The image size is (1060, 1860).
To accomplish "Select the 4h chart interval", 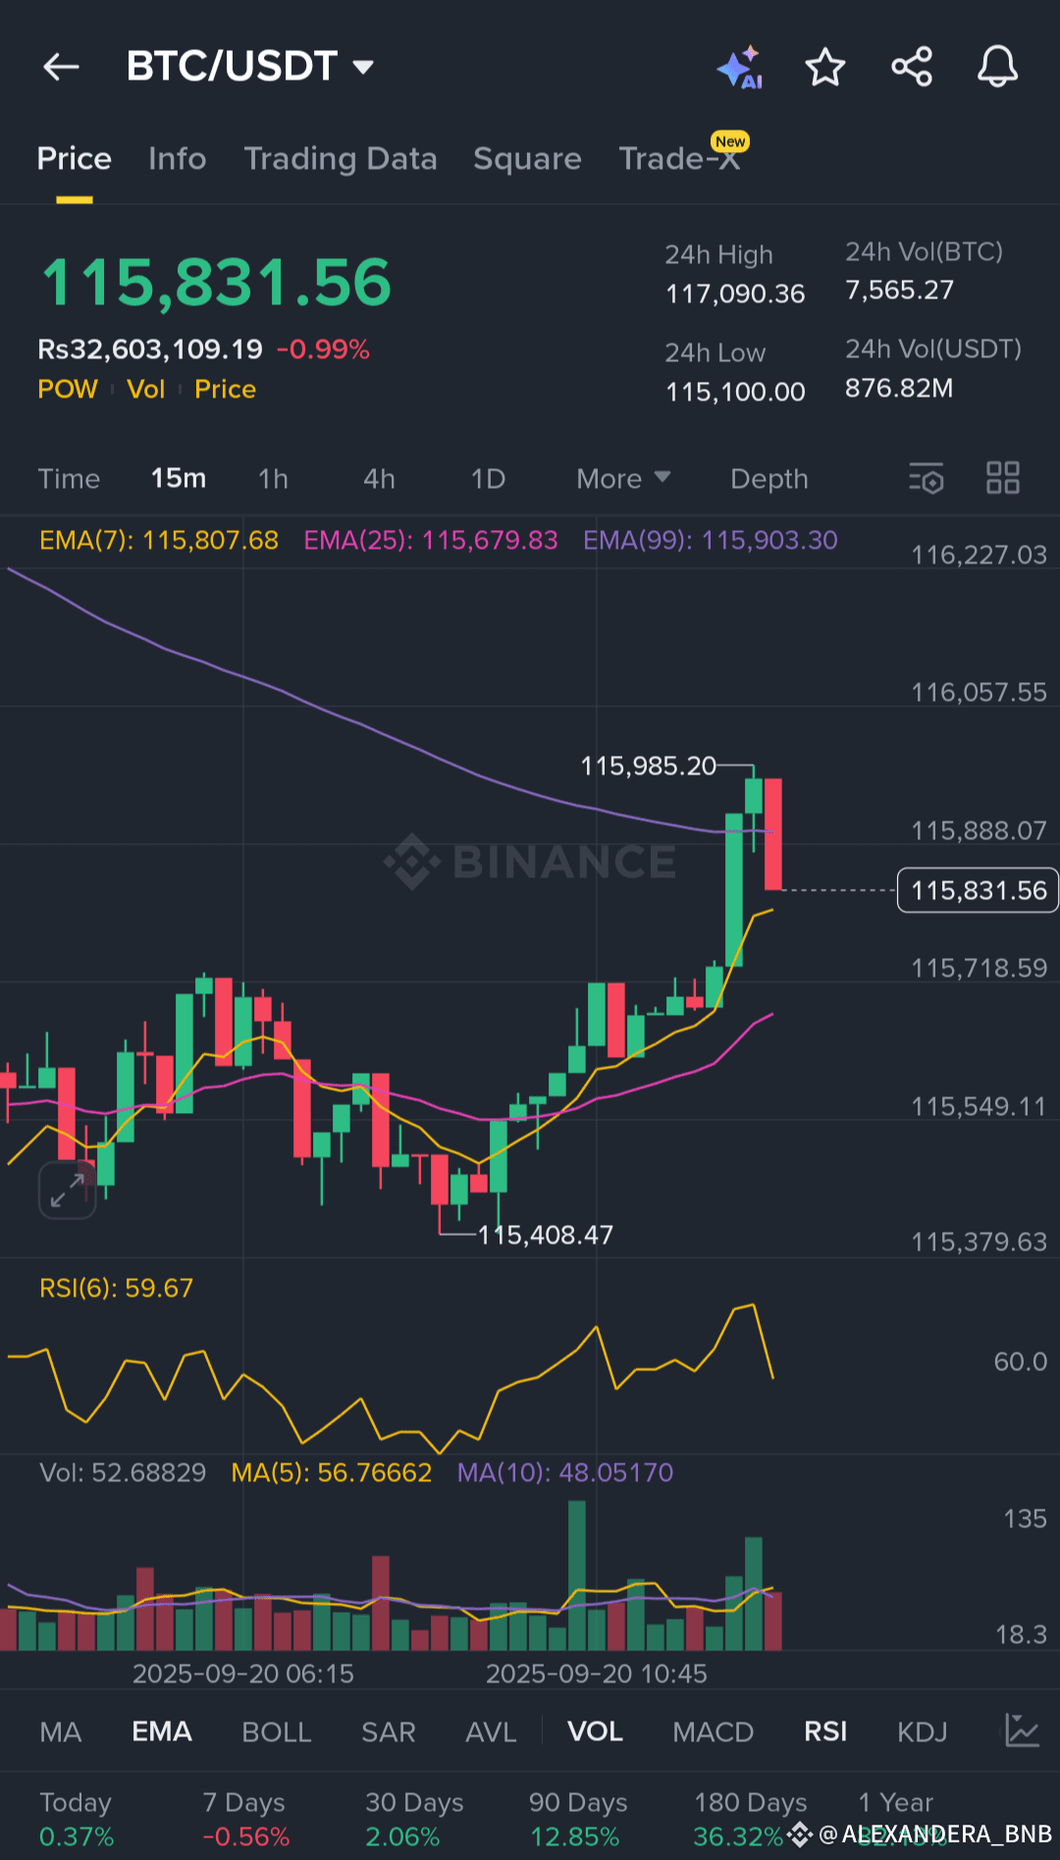I will pos(379,479).
